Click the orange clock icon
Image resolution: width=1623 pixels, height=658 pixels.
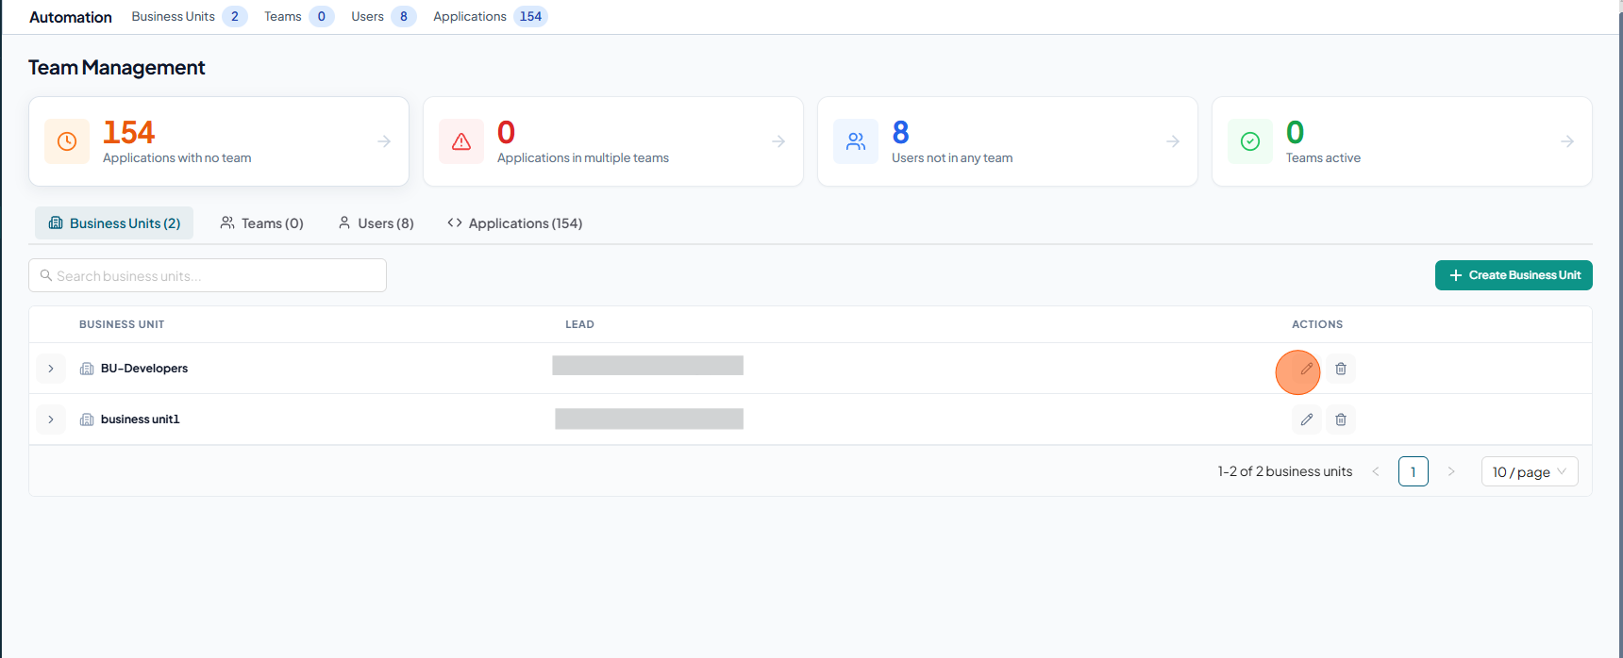tap(67, 141)
